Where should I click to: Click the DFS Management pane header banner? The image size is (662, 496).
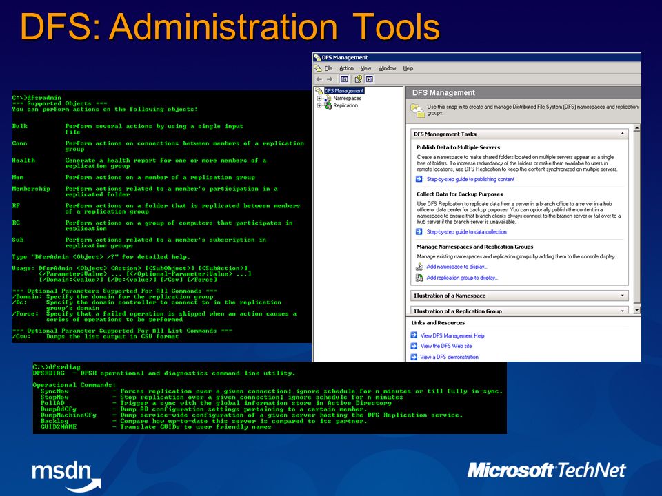click(x=523, y=93)
